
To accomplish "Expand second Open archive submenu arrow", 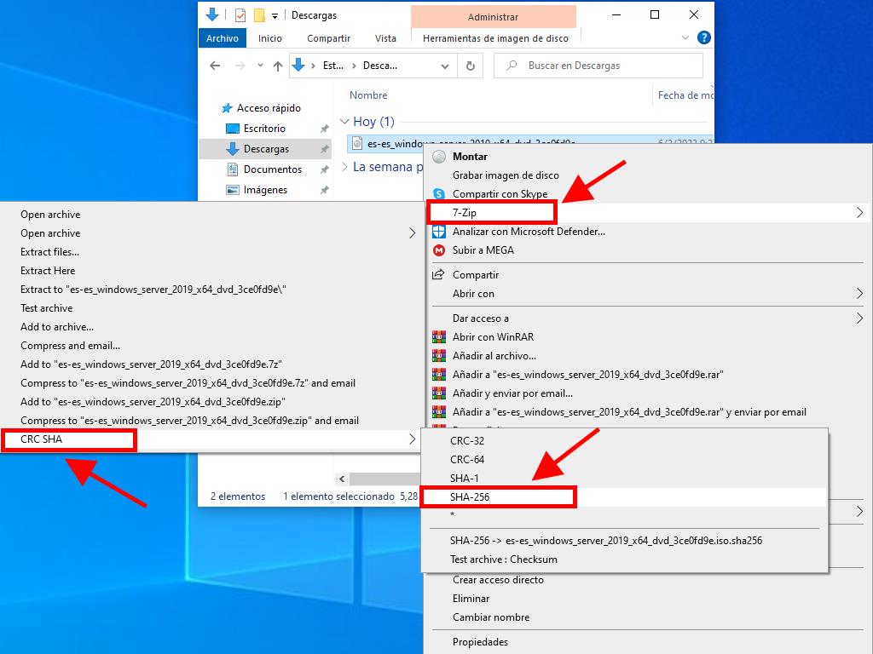I will pyautogui.click(x=412, y=233).
